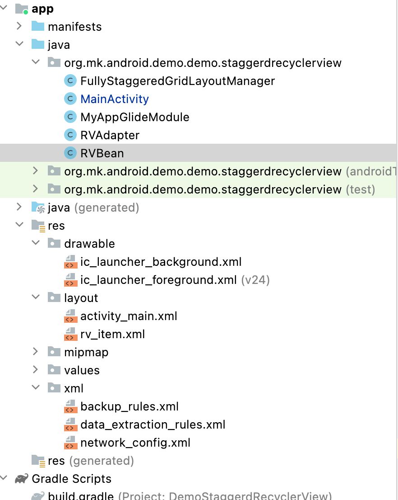Click the RVBean class icon
Screen dimensions: 398x500
tap(69, 153)
